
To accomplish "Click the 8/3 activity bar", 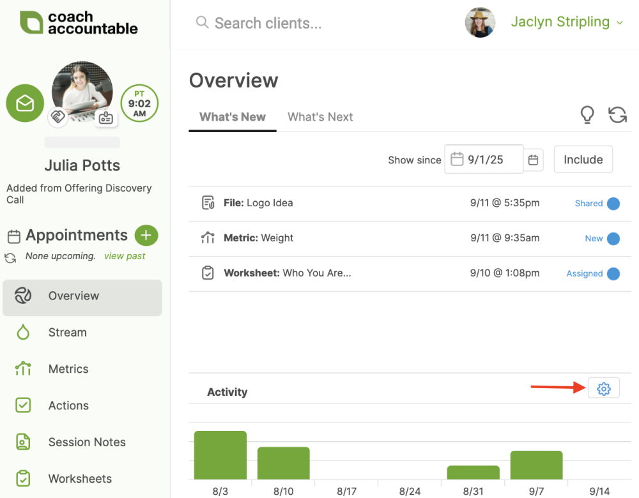I will (220, 455).
